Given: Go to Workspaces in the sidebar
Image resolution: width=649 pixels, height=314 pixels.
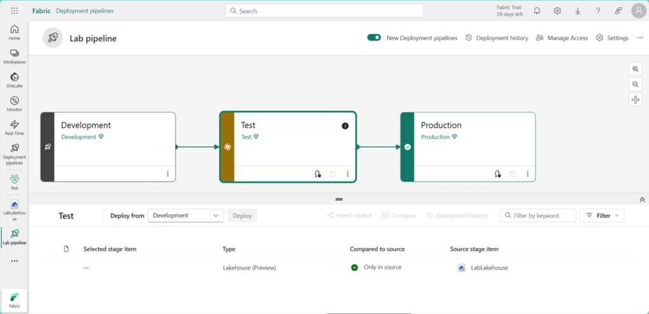Looking at the screenshot, I should (x=14, y=56).
